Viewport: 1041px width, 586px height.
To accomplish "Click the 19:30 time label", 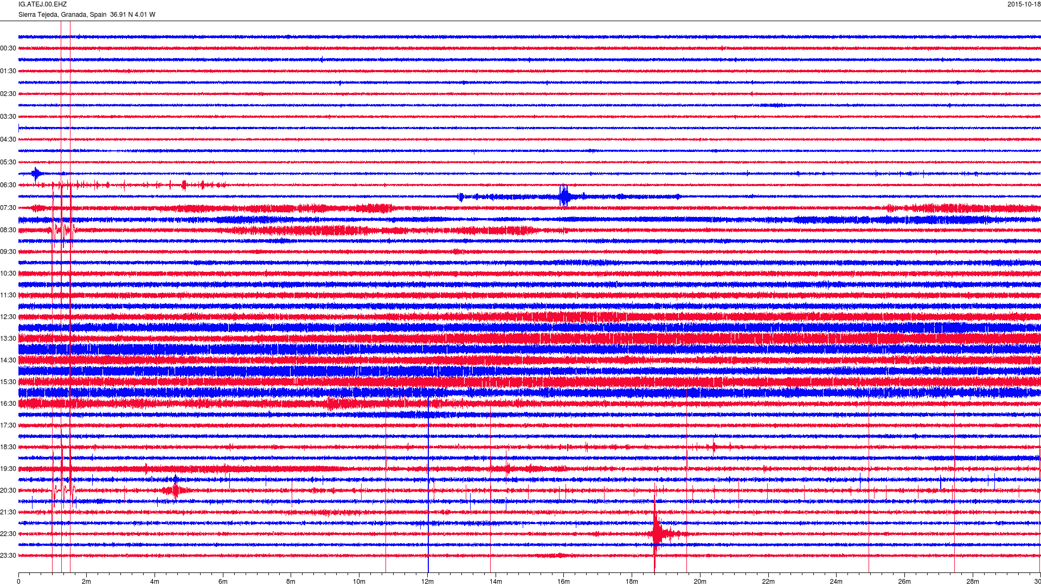I will pyautogui.click(x=8, y=469).
